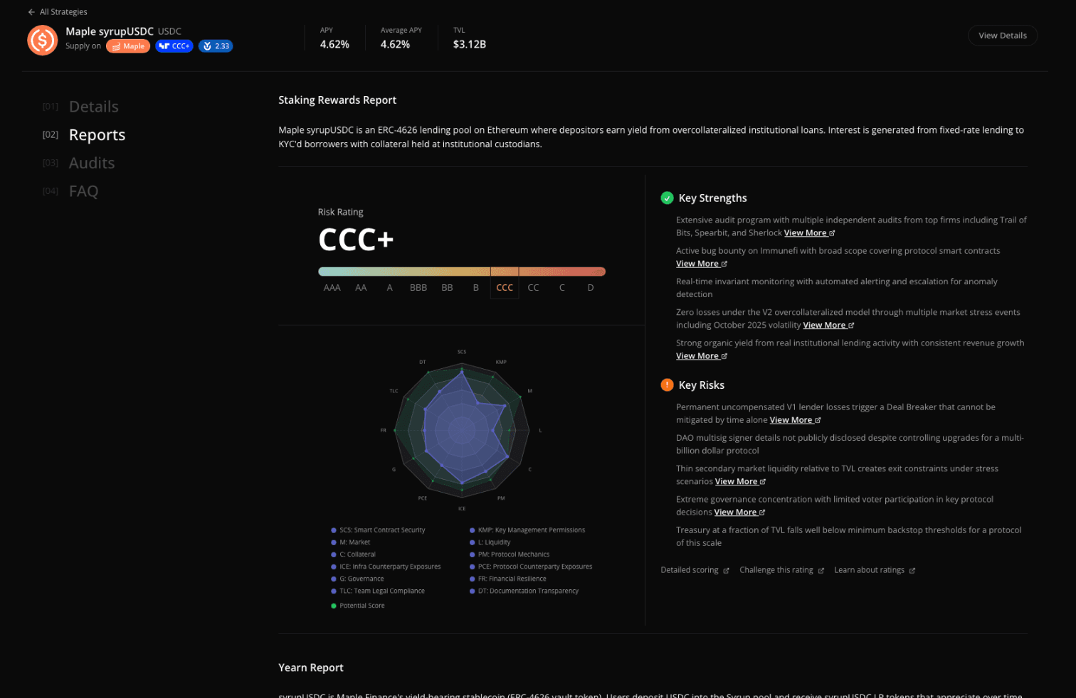Click SCS axis label on radar chart
Screen dimensions: 1076x698
(x=462, y=352)
